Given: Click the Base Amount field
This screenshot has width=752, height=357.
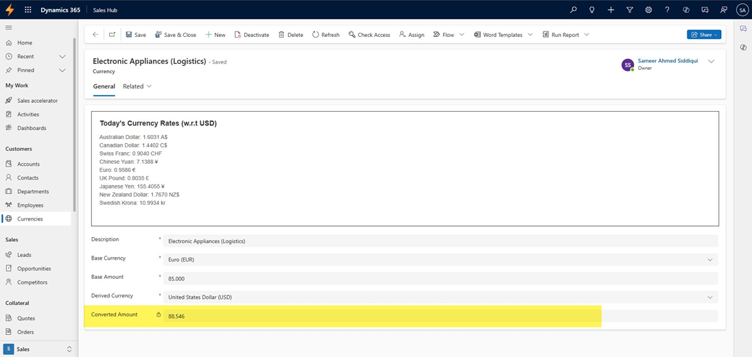Looking at the screenshot, I should click(440, 278).
